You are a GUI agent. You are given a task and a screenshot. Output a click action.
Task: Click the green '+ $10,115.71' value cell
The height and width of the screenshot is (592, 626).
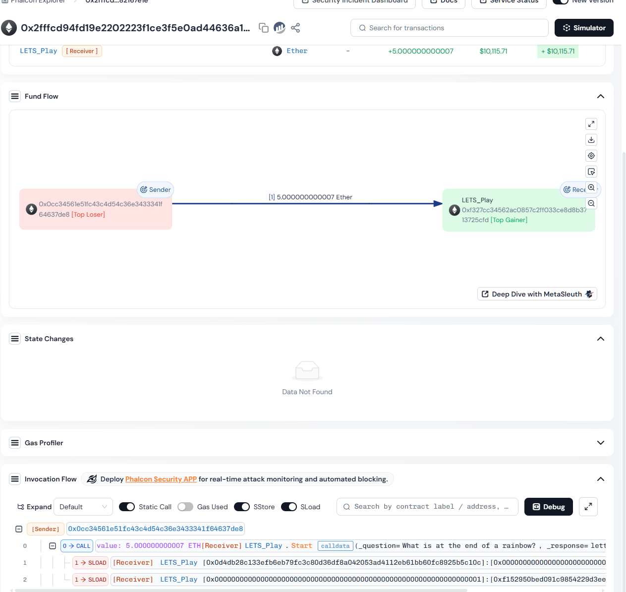pos(558,51)
